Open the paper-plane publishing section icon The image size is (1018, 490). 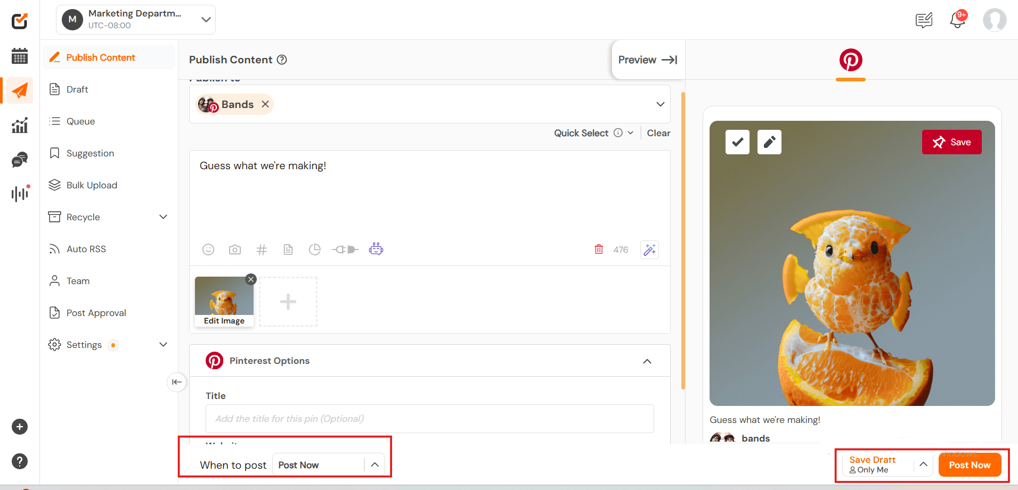20,90
